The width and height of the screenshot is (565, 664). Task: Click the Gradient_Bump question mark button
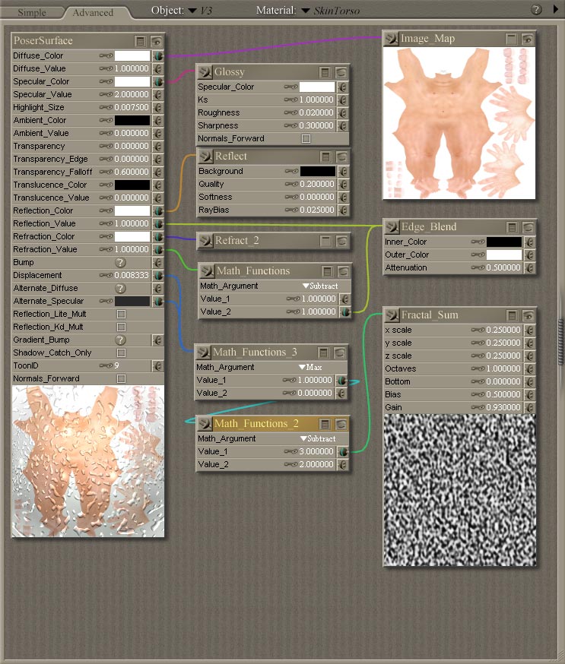click(x=120, y=340)
